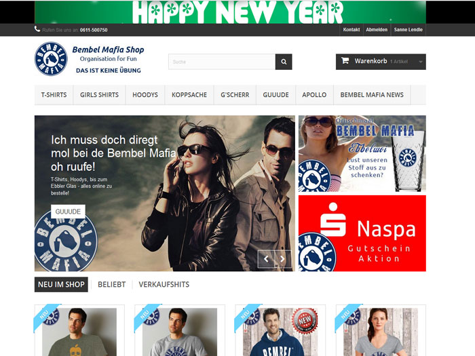Open the Naspa Gutschein Aktion banner
475x356 pixels.
[362, 233]
